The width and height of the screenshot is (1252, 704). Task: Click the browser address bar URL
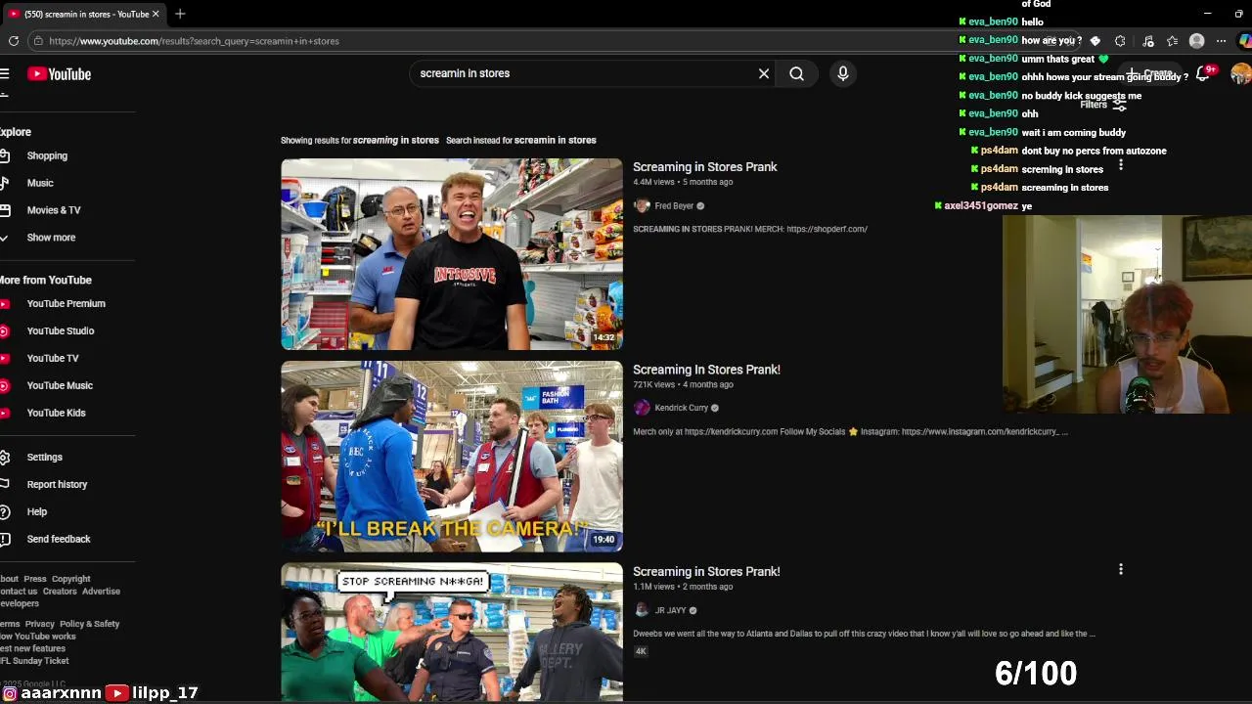[x=194, y=41]
